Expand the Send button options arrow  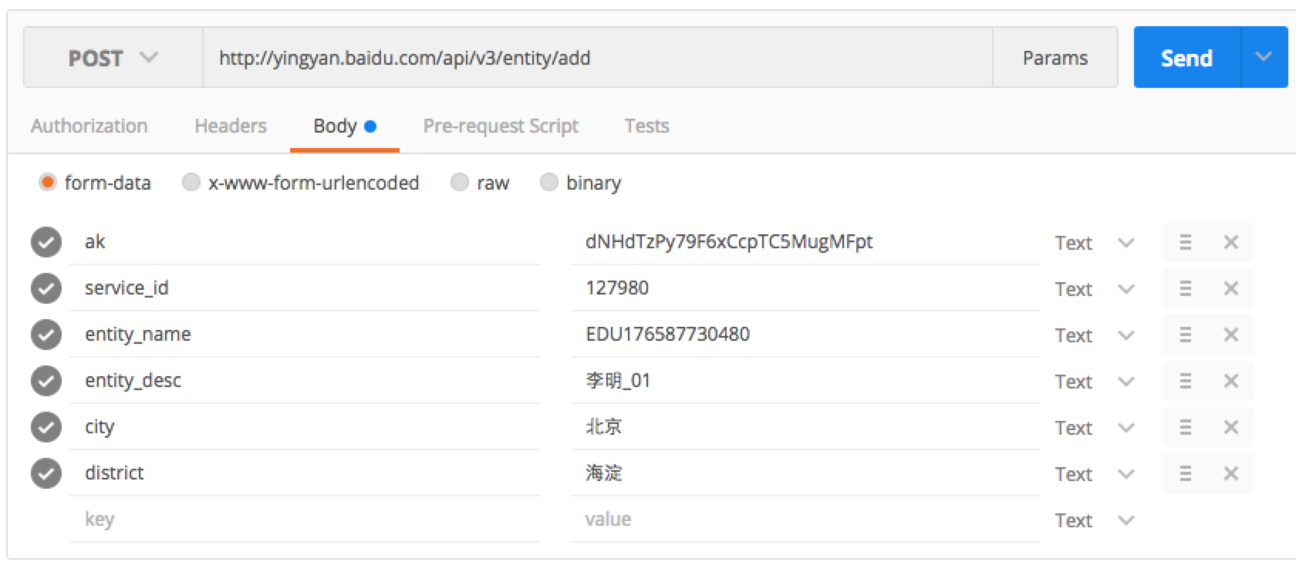1263,57
